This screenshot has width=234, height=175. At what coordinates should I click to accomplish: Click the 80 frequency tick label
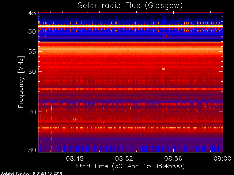(32, 150)
